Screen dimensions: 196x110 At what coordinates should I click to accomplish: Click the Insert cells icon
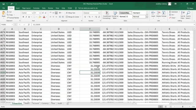coord(153,13)
